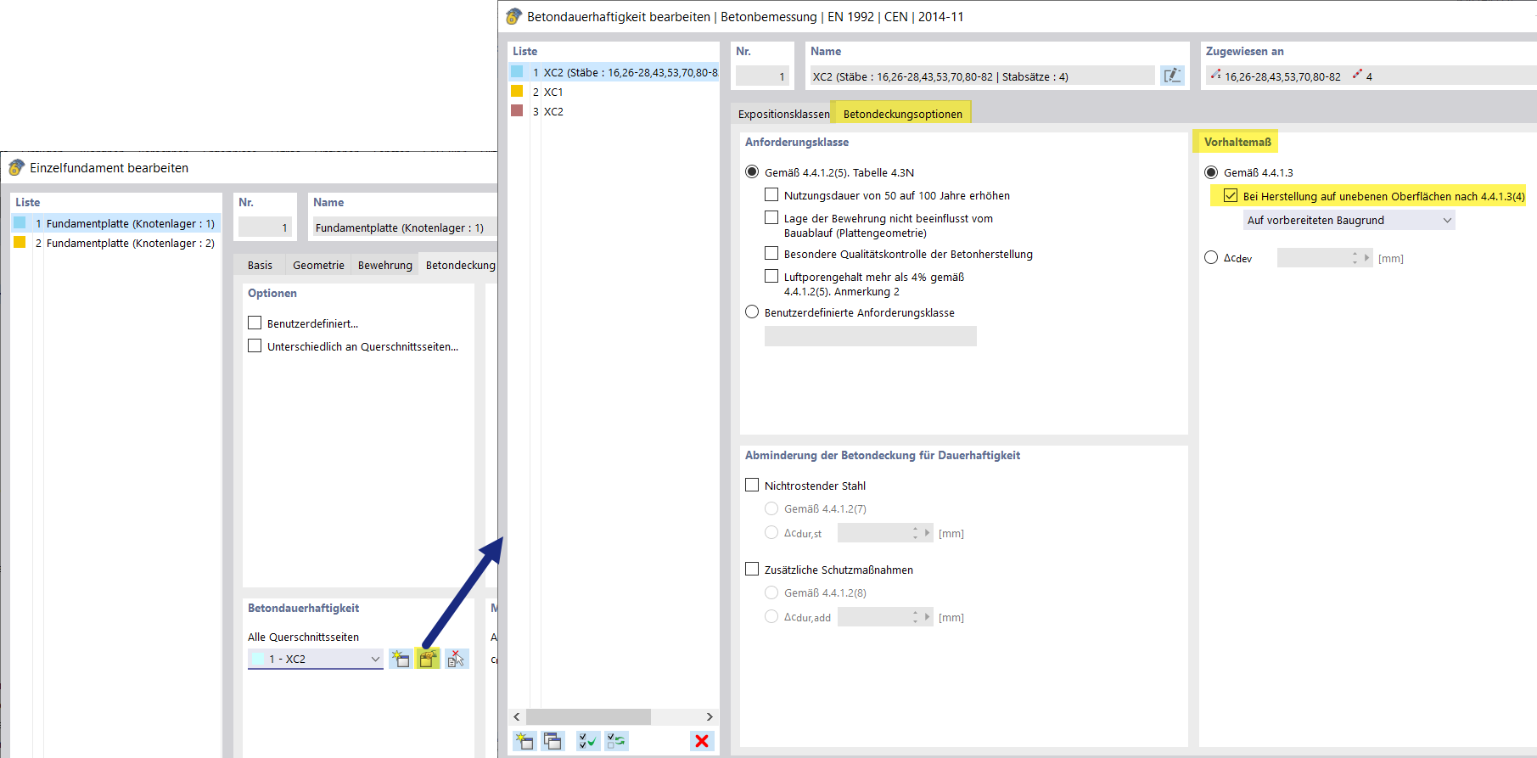The width and height of the screenshot is (1537, 758).
Task: Click the right scroll arrow of the durability list
Action: [710, 716]
